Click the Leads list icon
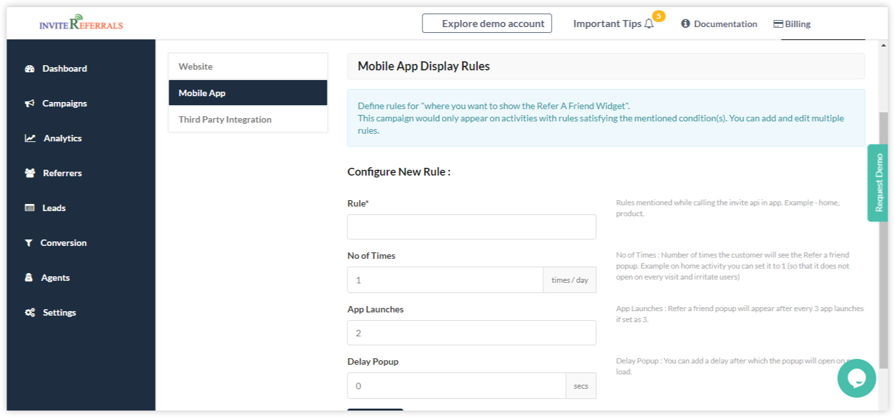 pyautogui.click(x=30, y=208)
